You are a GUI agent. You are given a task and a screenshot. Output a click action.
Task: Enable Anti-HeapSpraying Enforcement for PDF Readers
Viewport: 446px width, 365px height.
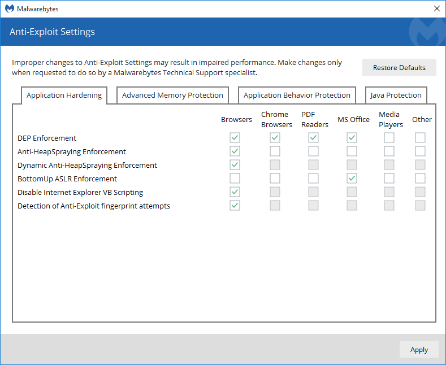pyautogui.click(x=313, y=151)
